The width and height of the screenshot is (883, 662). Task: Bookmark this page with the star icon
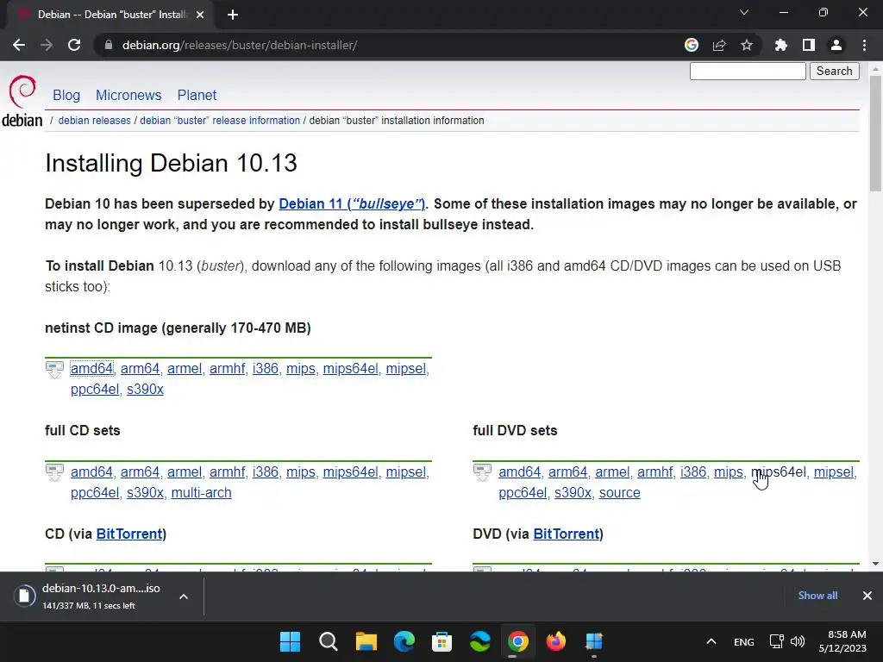(747, 45)
